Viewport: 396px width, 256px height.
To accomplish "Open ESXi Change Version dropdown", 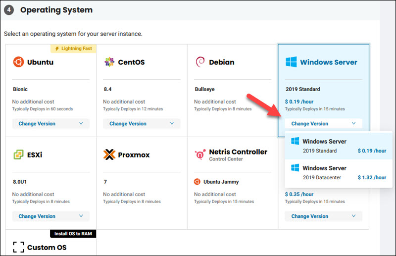I will [x=51, y=216].
